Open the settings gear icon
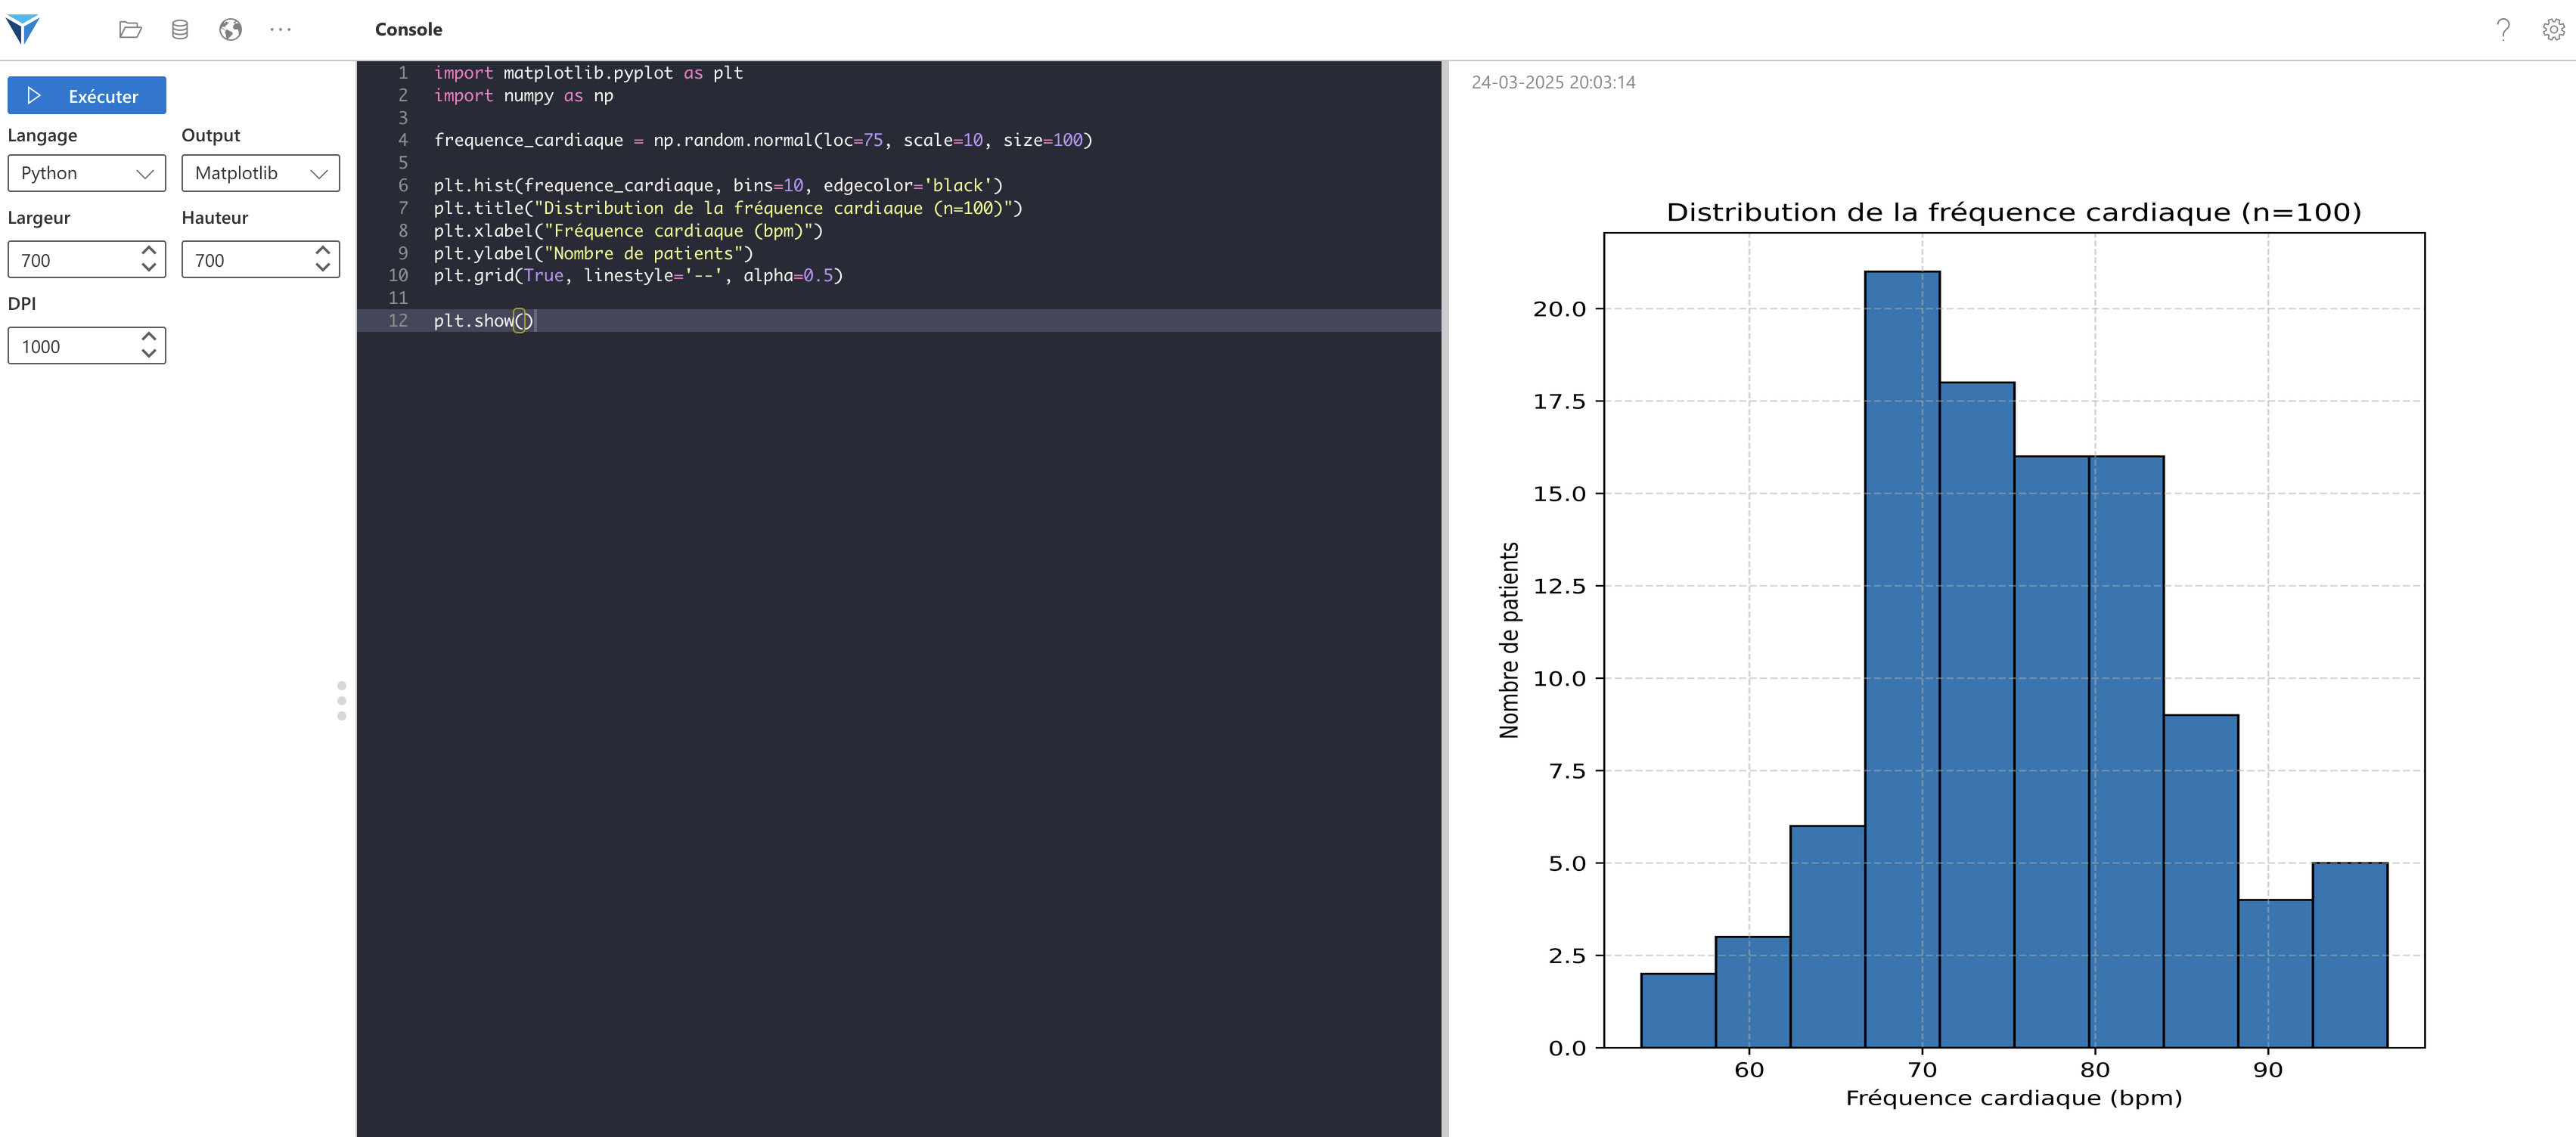This screenshot has width=2576, height=1137. tap(2553, 30)
